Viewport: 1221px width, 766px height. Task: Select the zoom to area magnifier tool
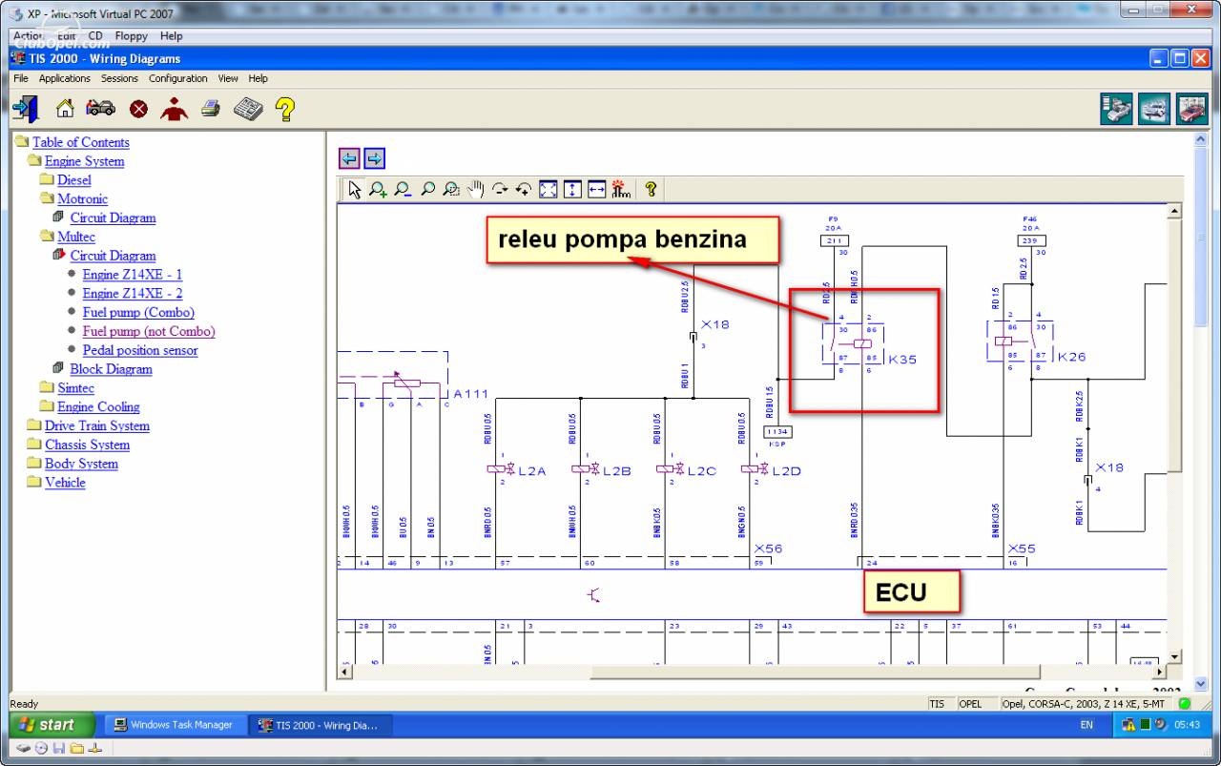(452, 190)
